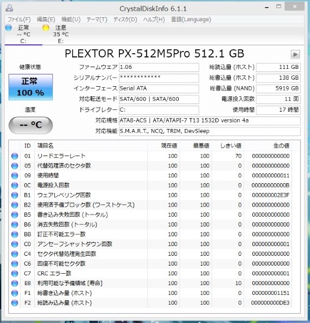This screenshot has height=323, width=310.
Task: Click the text 訂正不可能エラー数
Action: pos(61,234)
